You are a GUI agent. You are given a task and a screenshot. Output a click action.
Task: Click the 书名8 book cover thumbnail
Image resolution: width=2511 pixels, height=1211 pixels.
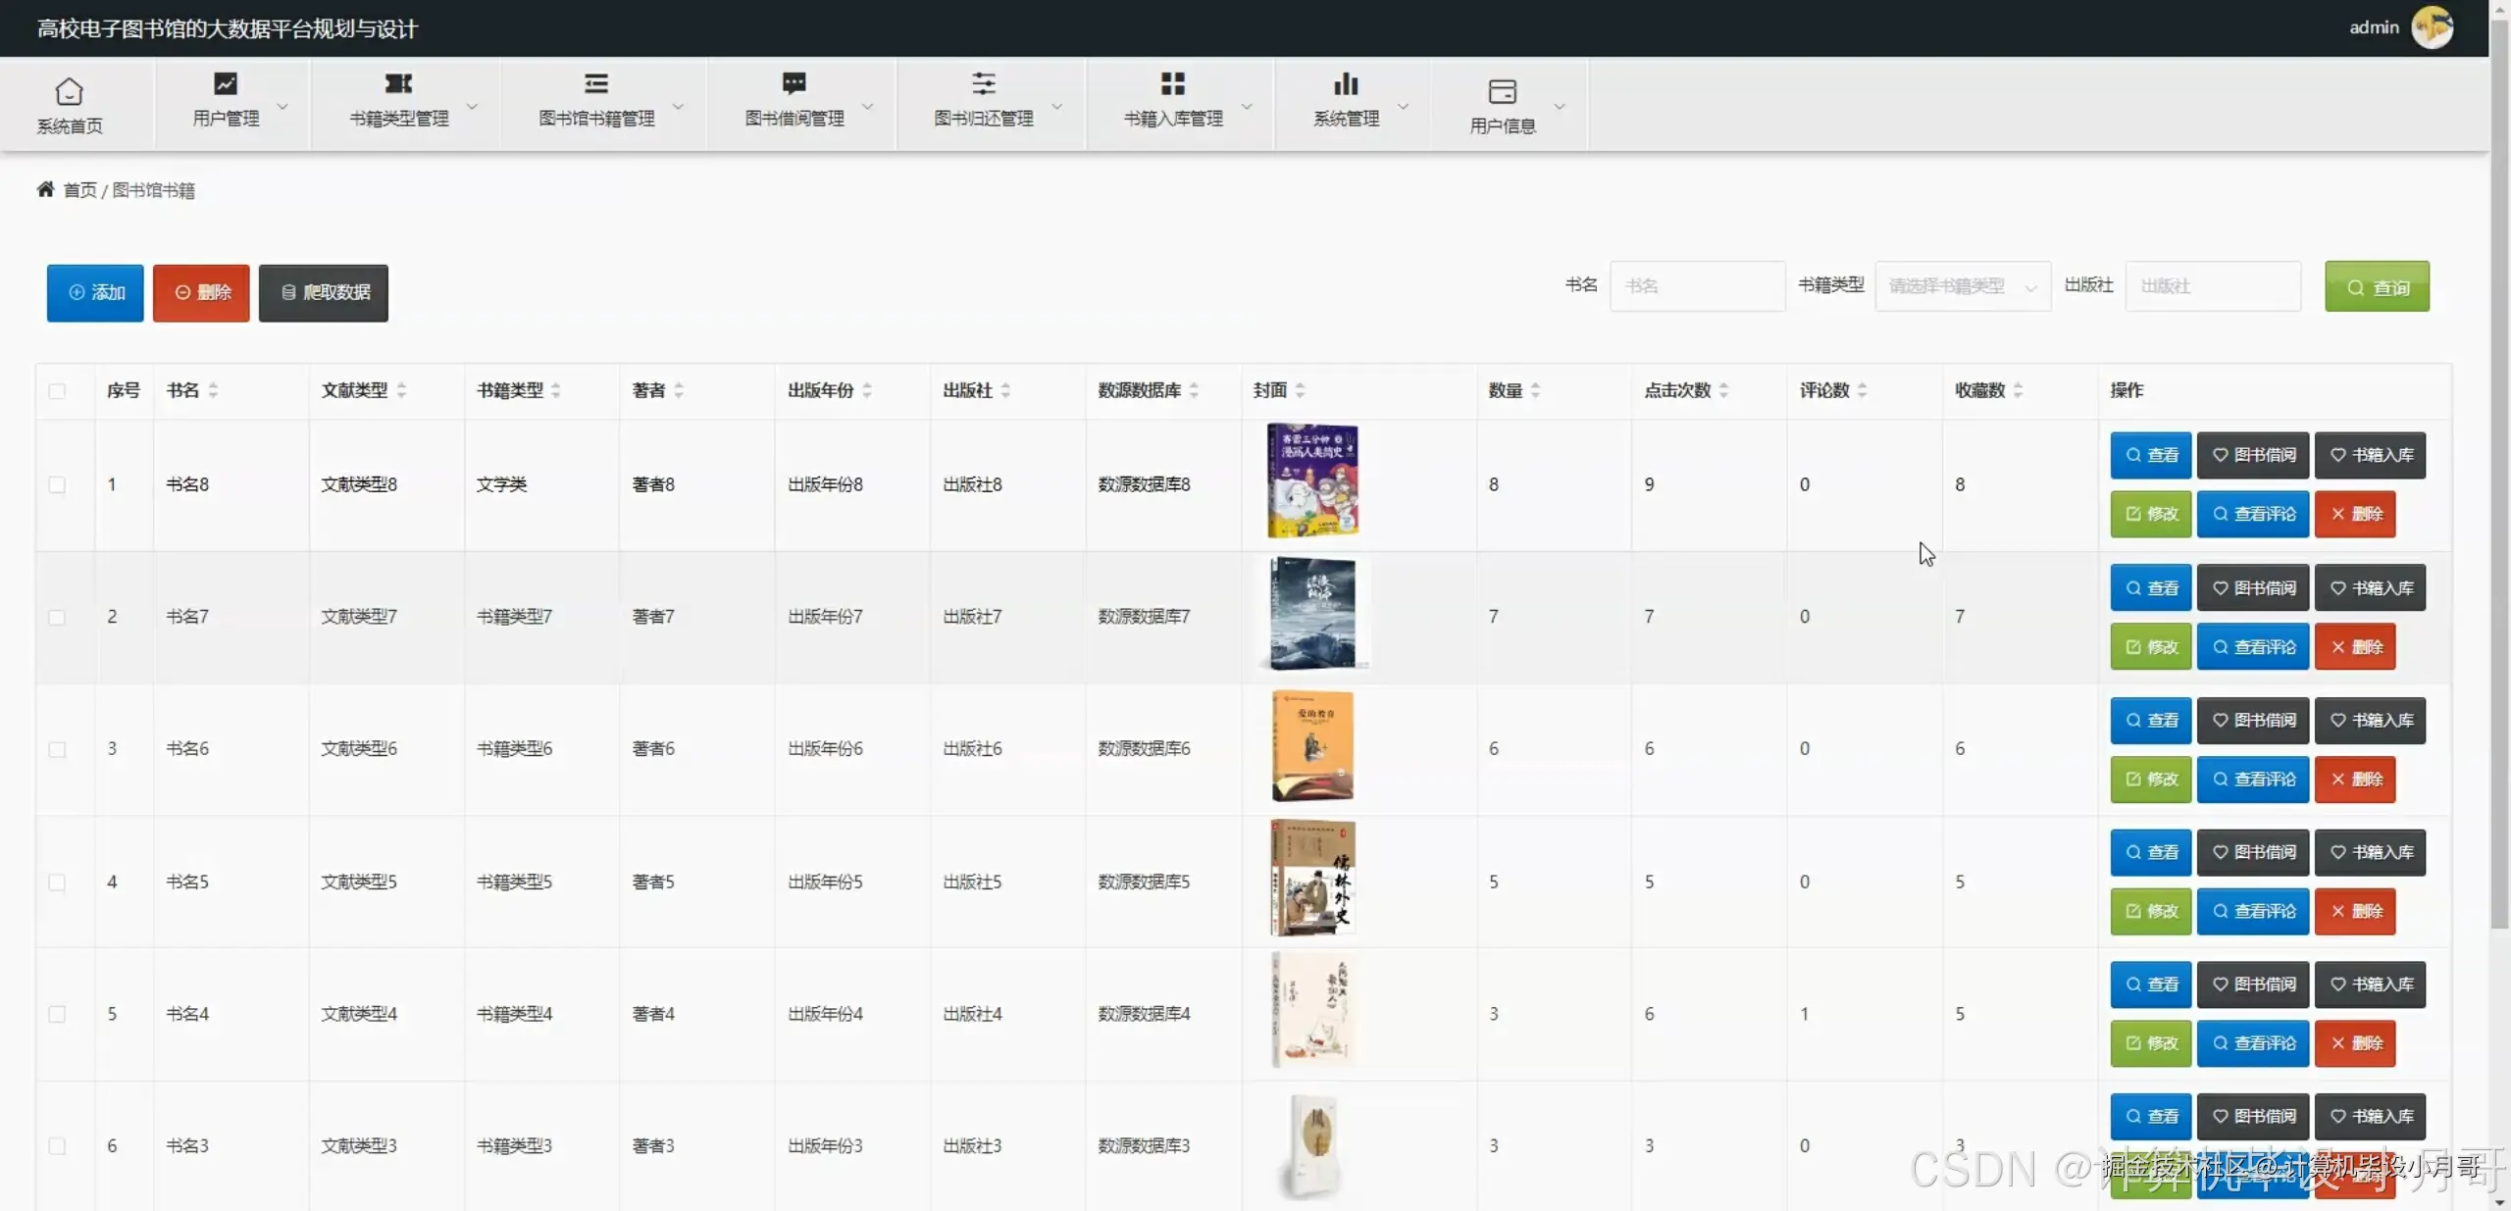[x=1312, y=480]
